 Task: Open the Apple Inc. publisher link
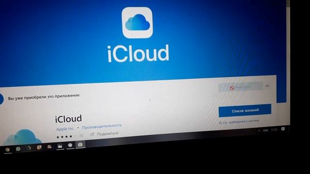point(65,129)
